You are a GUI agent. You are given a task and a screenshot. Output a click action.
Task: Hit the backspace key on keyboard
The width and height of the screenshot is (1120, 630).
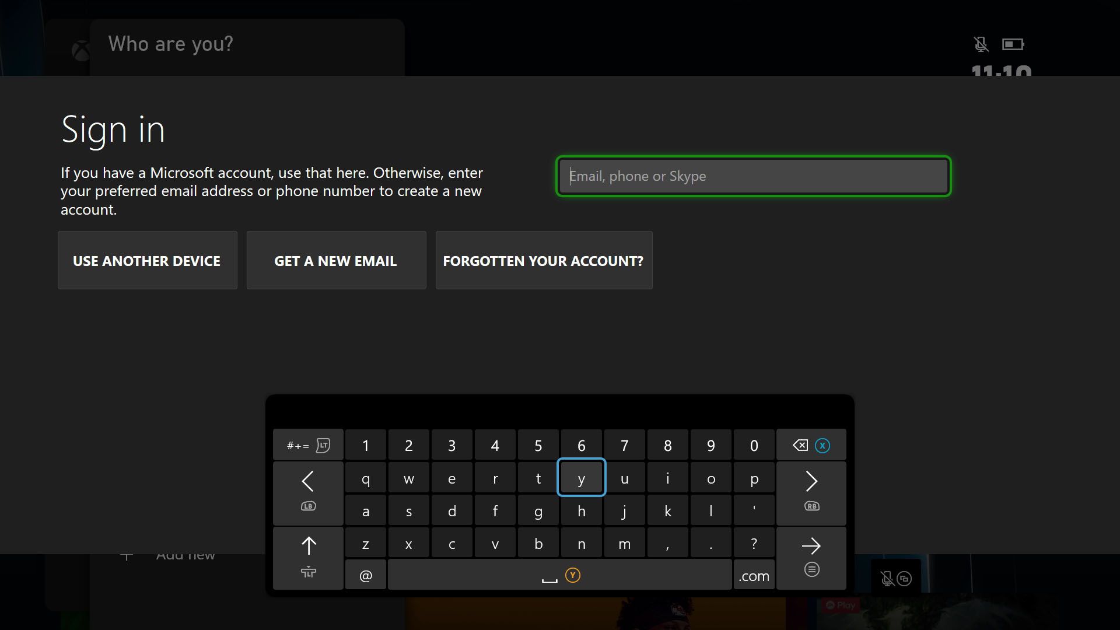pyautogui.click(x=811, y=446)
